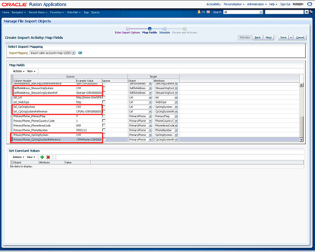Tick Ignore checkbox for Url_WebType row
Screen dimensions: 315x252
[104, 102]
